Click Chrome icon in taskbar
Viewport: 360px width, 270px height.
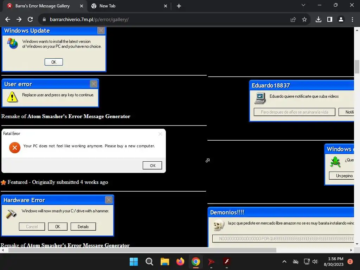[195, 262]
